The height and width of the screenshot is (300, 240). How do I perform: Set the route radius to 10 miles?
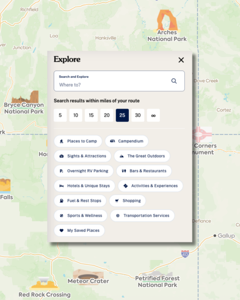click(76, 115)
